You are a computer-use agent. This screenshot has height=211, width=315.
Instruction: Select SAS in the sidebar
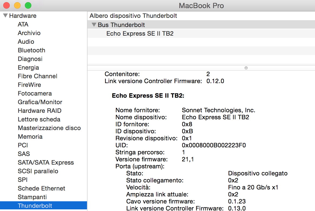point(24,154)
